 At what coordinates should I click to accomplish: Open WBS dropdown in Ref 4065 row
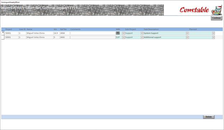pos(123,37)
